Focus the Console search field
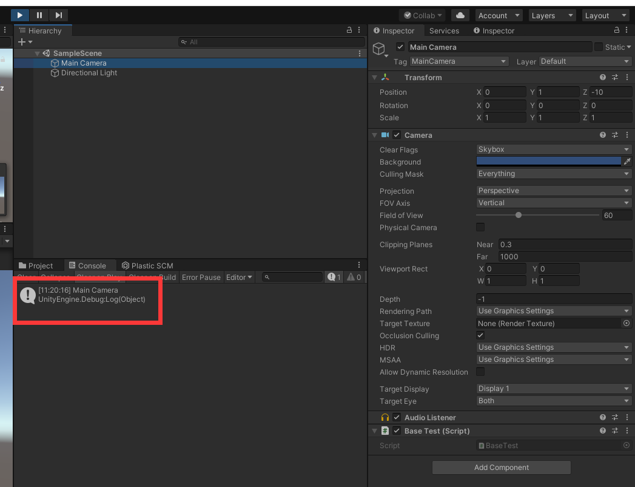 pyautogui.click(x=292, y=278)
